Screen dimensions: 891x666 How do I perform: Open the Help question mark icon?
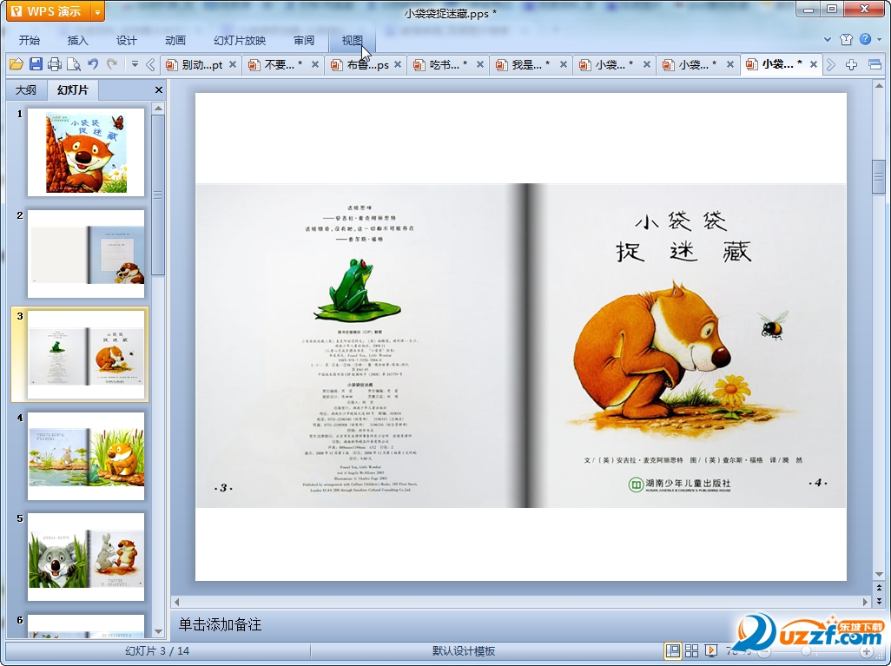(866, 39)
